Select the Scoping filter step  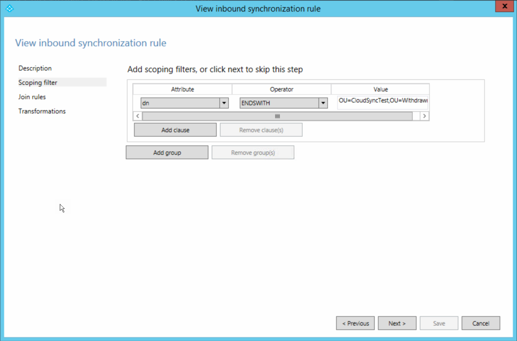tap(38, 82)
